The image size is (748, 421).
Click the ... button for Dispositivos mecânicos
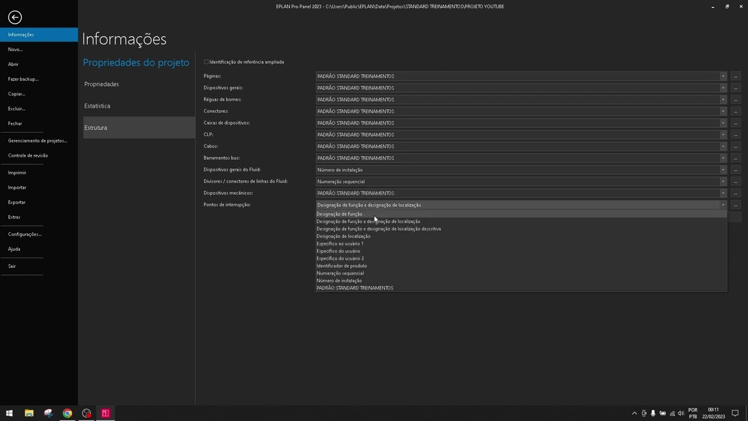tap(736, 193)
